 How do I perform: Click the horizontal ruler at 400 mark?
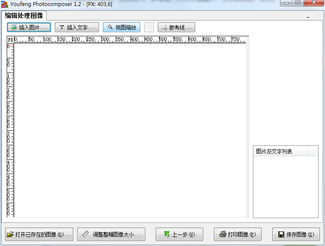tap(134, 39)
